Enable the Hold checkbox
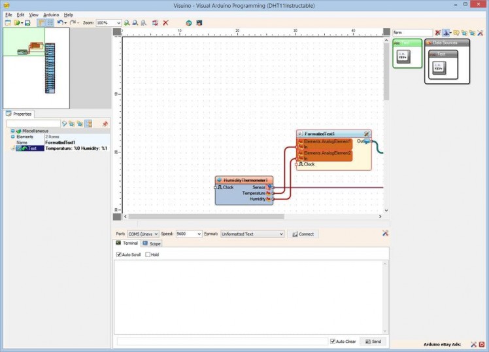The height and width of the screenshot is (352, 489). coord(148,255)
